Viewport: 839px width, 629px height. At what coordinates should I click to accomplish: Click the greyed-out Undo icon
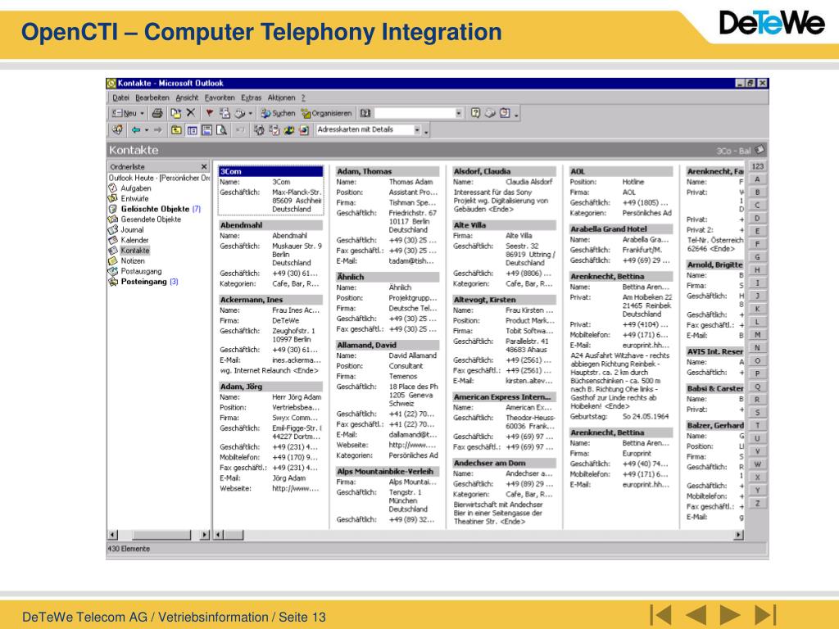click(x=240, y=130)
